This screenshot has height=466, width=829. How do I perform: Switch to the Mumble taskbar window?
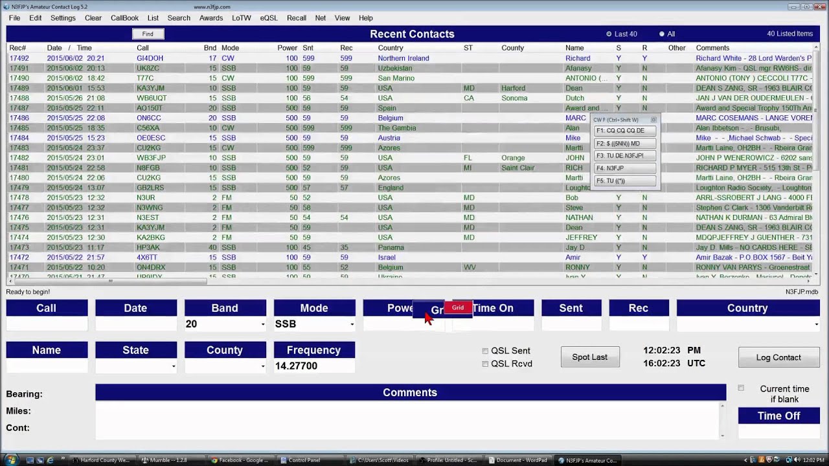click(172, 460)
